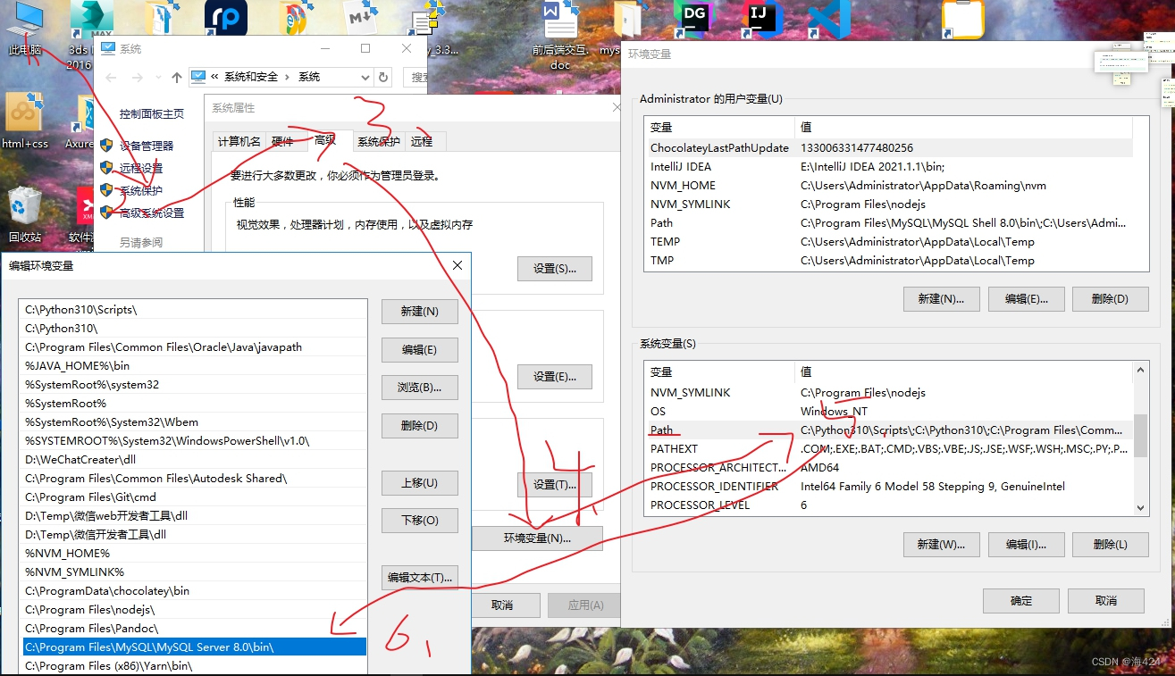Click the 上移(U) button

click(x=419, y=482)
